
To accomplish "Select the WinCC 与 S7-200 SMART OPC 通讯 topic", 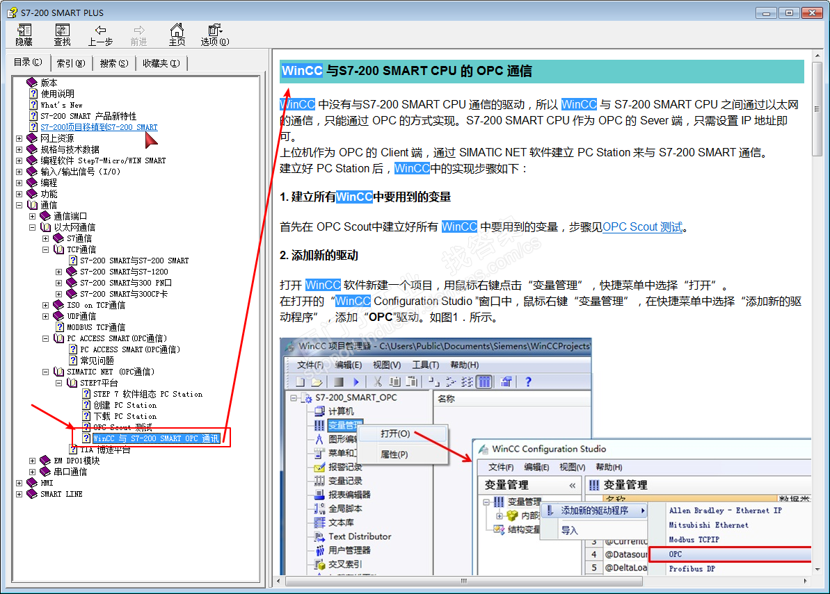I will pos(156,438).
